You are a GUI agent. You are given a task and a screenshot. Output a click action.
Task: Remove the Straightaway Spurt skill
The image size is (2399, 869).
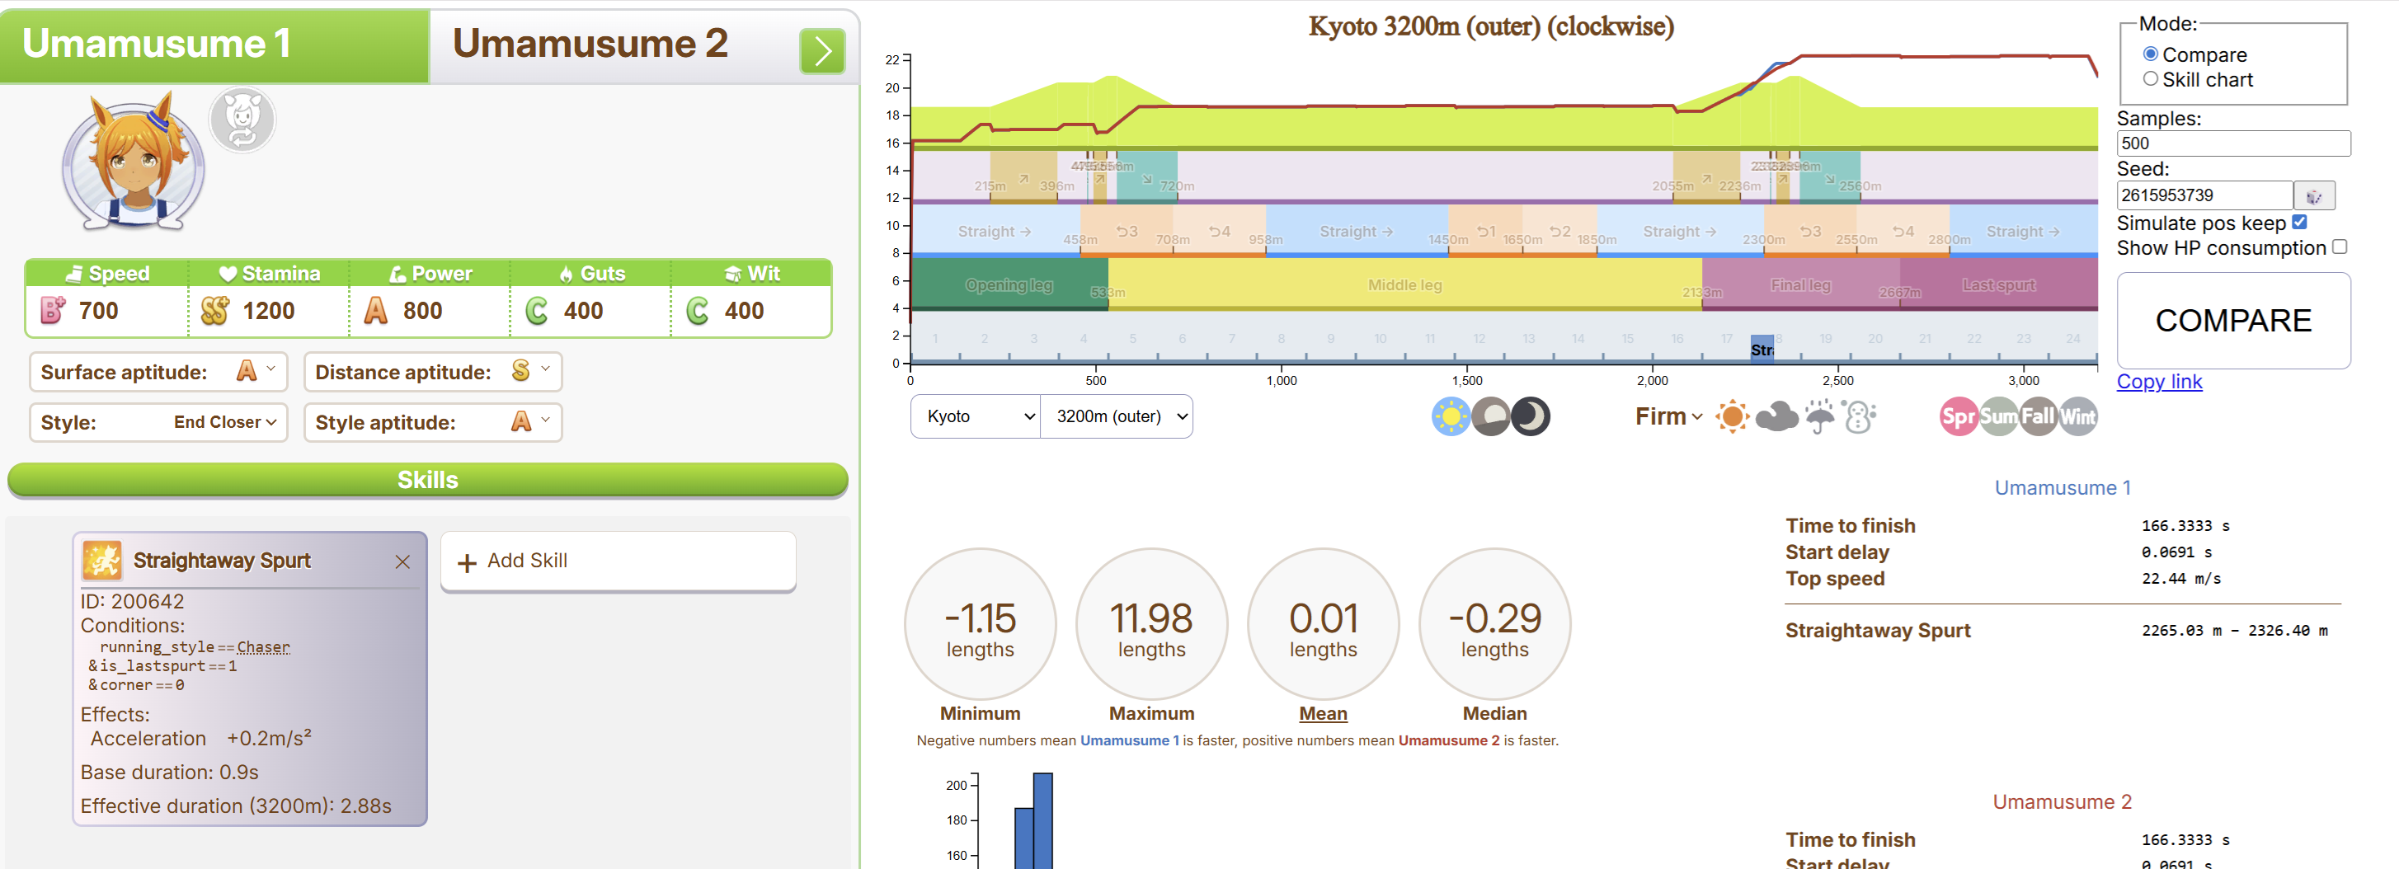[402, 561]
